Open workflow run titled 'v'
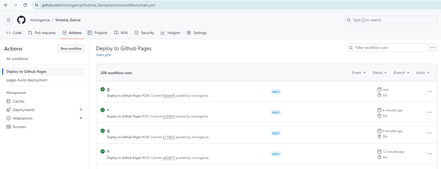 coord(108,110)
